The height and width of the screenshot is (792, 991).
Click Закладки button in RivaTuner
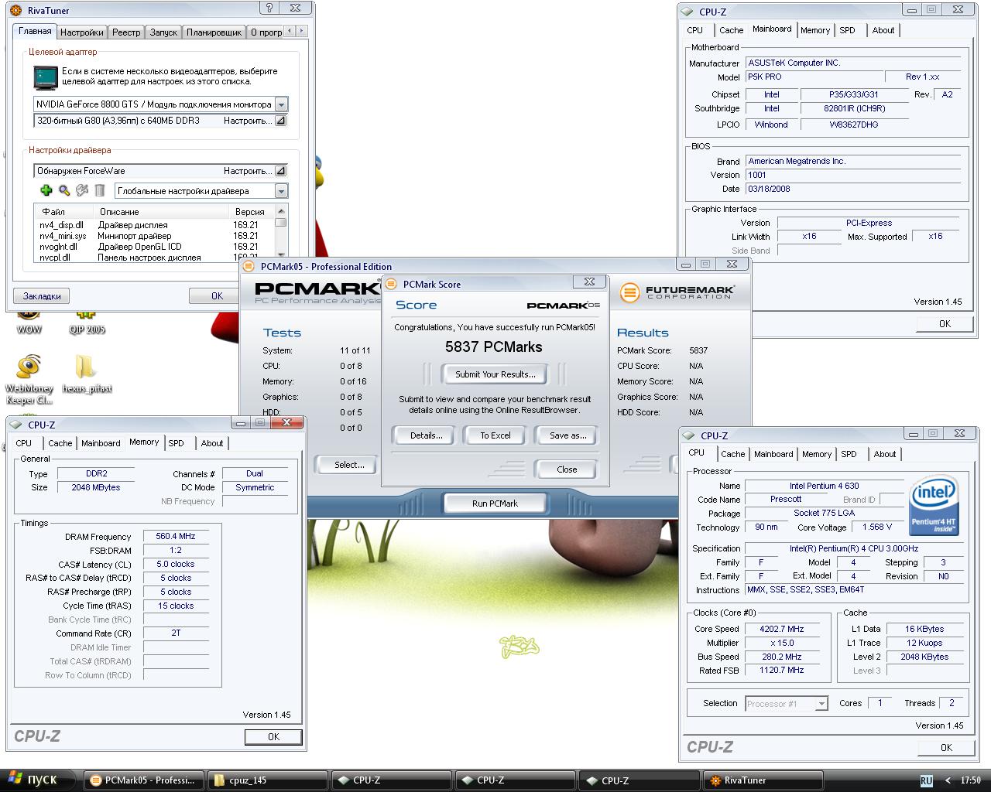point(42,295)
